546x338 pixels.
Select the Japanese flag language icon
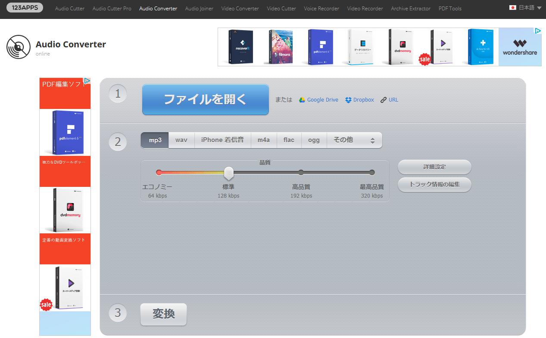(x=512, y=7)
